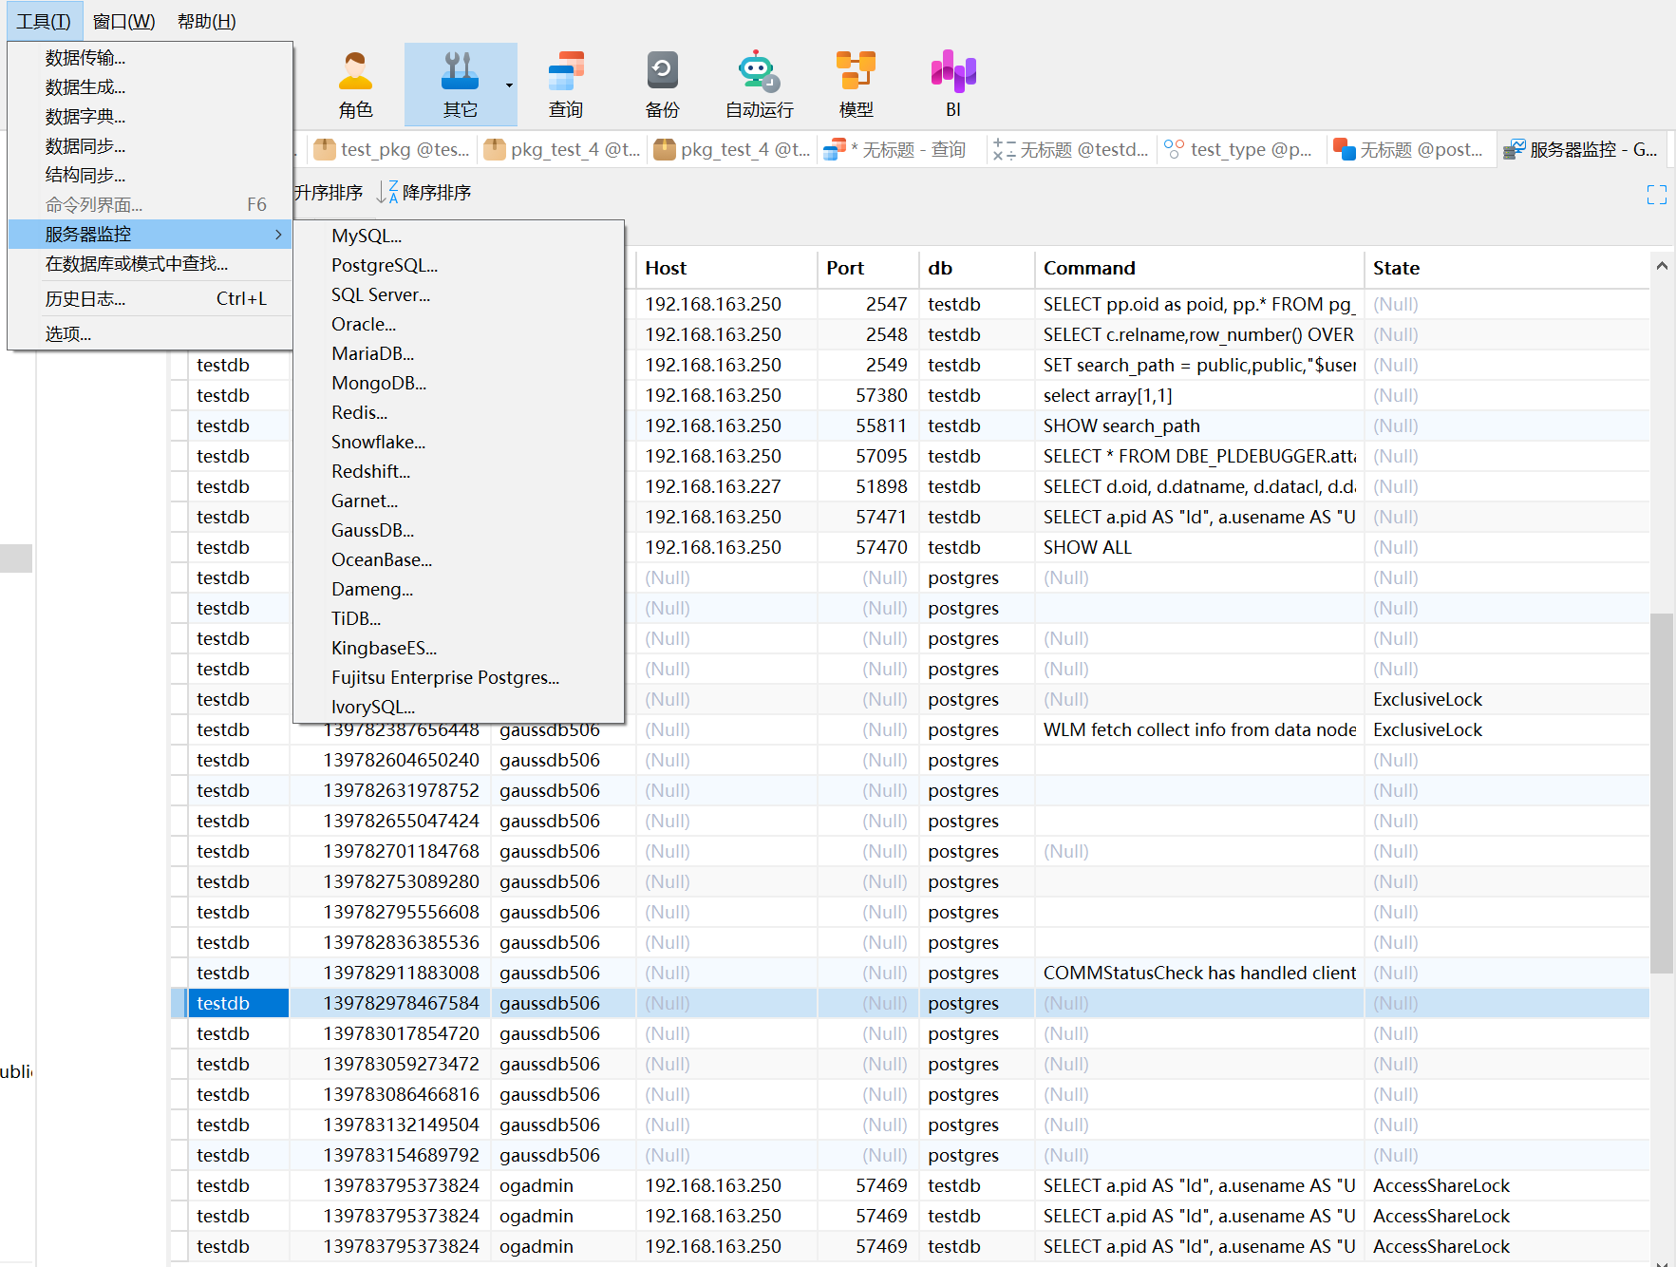This screenshot has height=1267, width=1676.
Task: Click the Command column header
Action: tap(1089, 268)
